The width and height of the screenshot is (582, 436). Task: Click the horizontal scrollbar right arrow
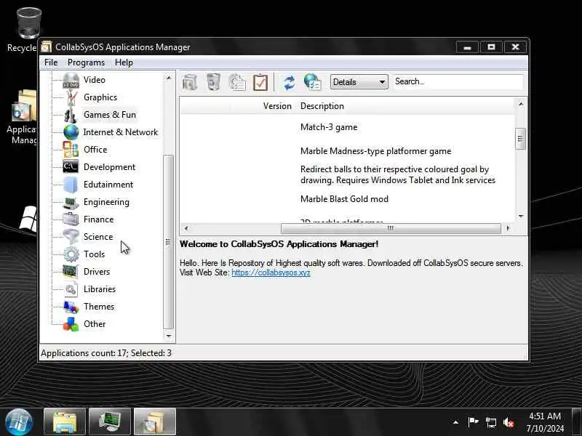[508, 228]
